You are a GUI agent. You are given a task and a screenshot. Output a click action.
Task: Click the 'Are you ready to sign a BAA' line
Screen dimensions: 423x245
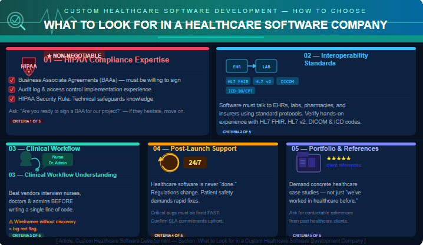pos(97,111)
